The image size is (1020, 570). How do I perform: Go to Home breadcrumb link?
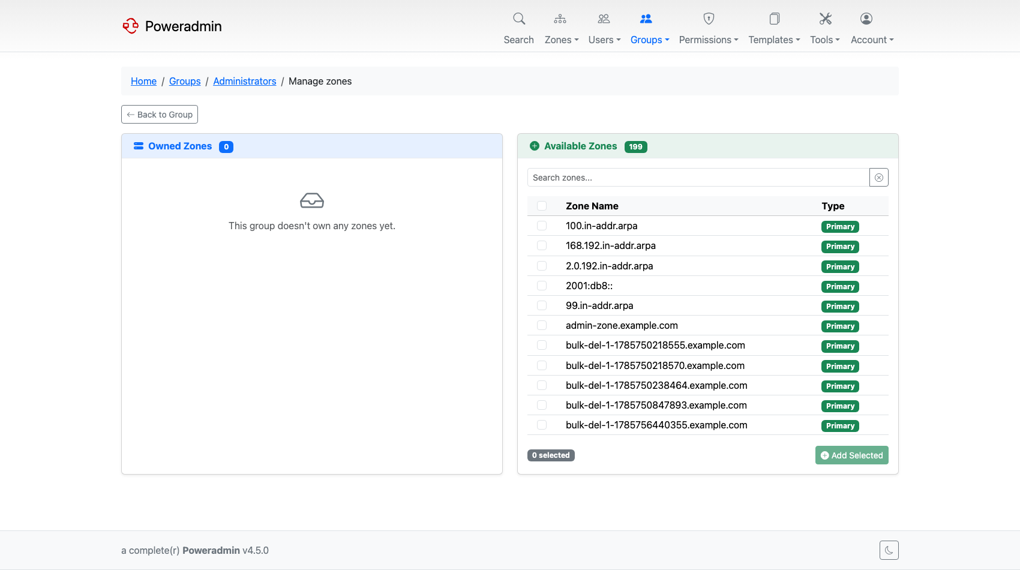tap(143, 81)
